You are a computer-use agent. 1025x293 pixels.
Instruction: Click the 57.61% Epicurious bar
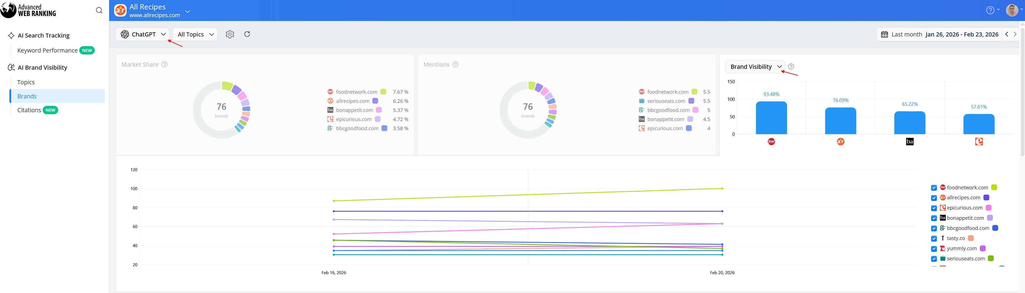[979, 124]
